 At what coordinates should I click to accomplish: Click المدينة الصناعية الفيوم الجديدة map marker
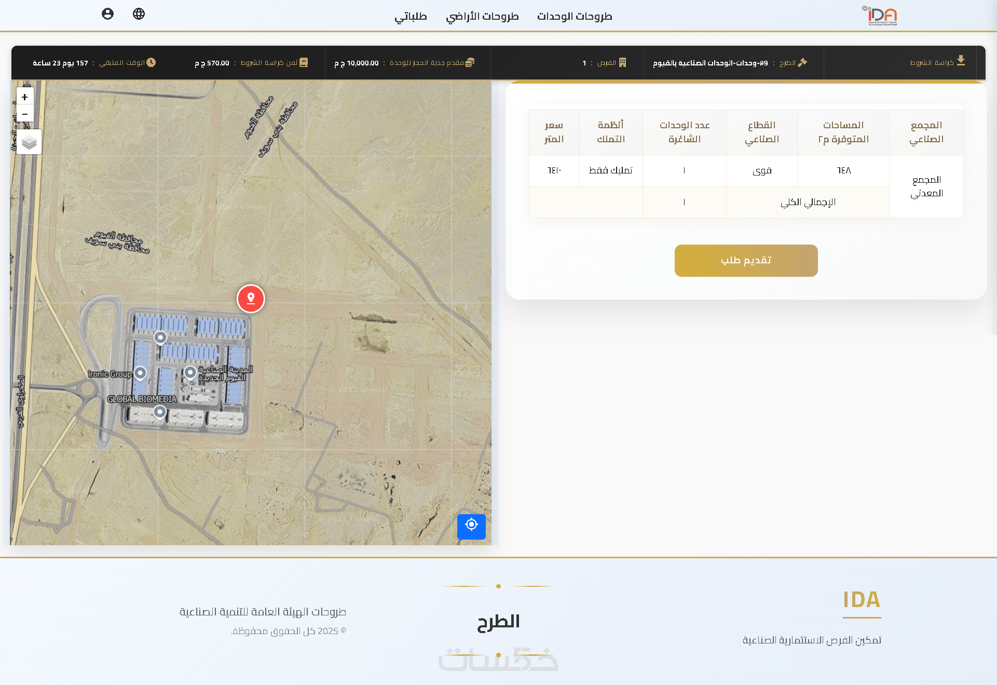[x=190, y=372]
